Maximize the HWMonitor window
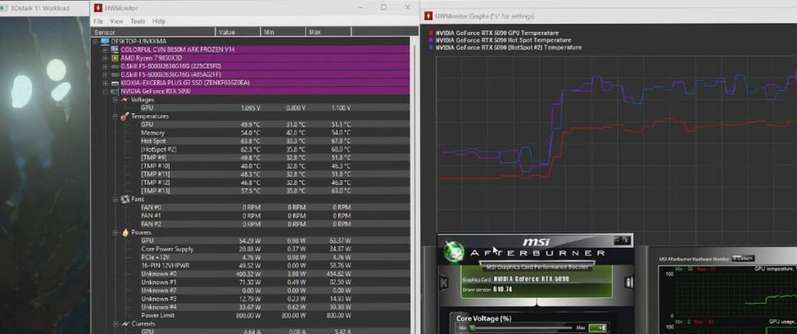Viewport: 797px width, 334px height. (x=383, y=7)
